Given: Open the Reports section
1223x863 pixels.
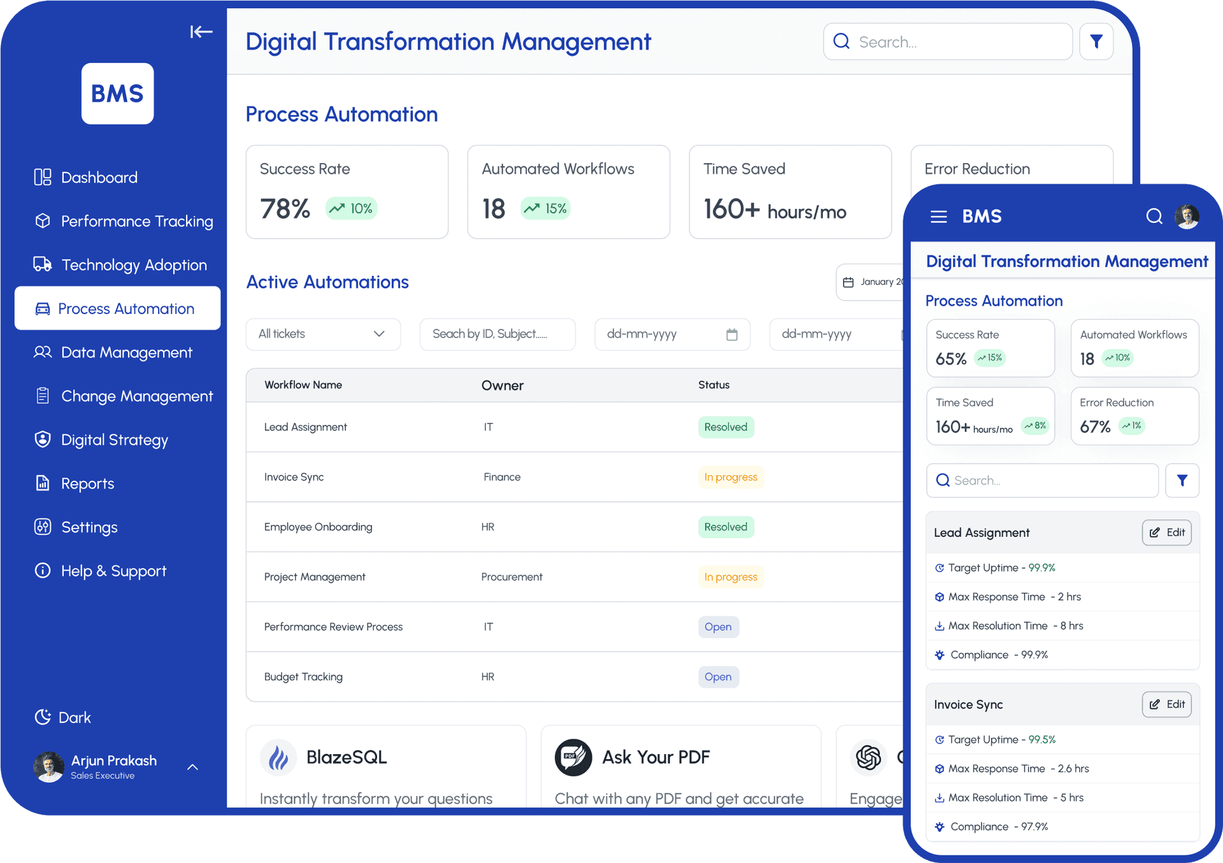Looking at the screenshot, I should (87, 483).
